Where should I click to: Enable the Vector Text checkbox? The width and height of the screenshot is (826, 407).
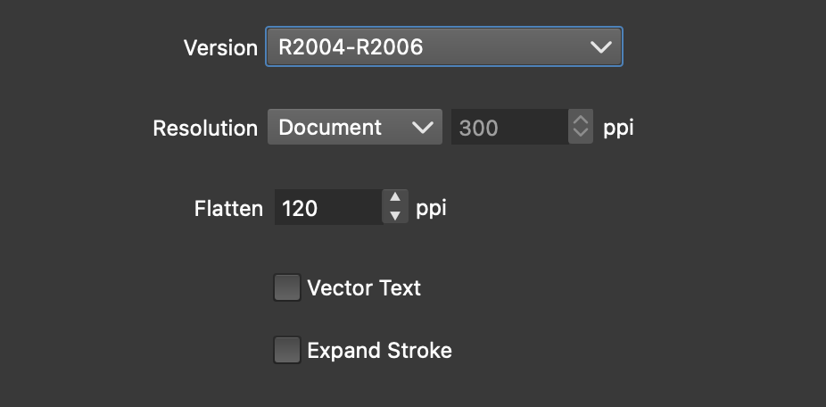(286, 287)
